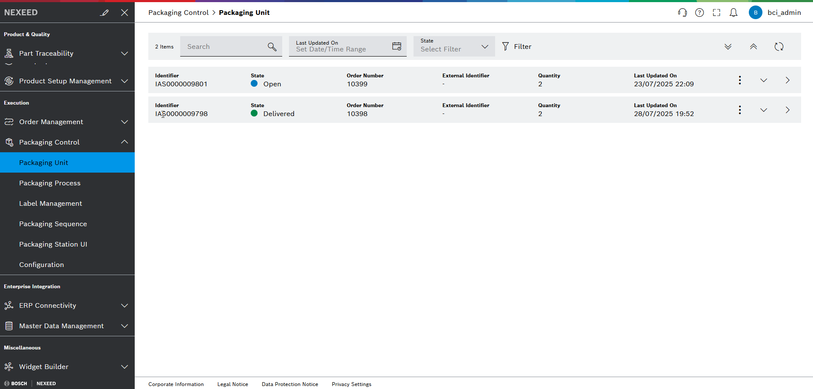Open notifications via the bell icon

[734, 12]
